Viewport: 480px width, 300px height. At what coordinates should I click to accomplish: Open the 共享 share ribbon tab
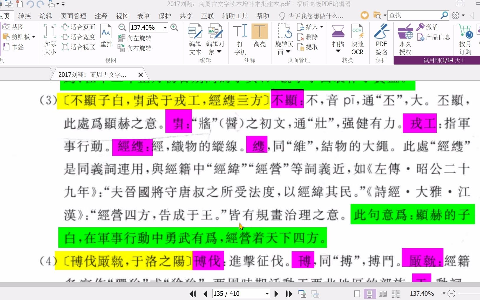[x=186, y=16]
